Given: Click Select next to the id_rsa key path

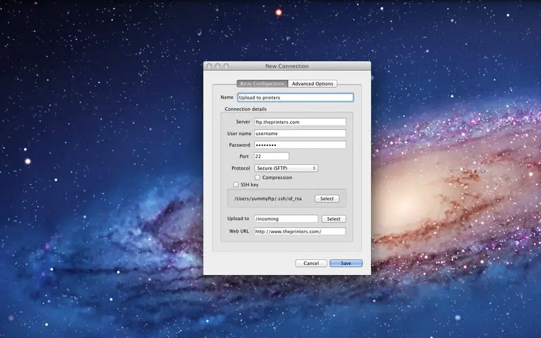Looking at the screenshot, I should pos(327,199).
